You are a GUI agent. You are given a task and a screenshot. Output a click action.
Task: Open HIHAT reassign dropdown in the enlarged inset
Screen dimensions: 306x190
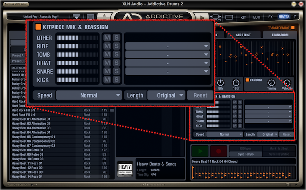click(168, 63)
